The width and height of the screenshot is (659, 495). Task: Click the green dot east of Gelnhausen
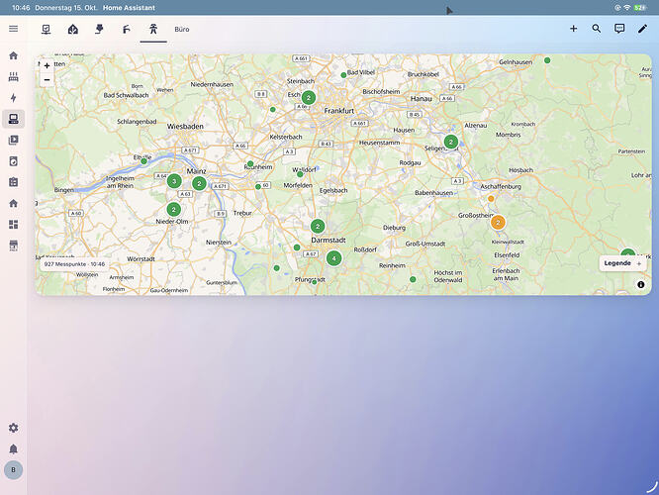(x=547, y=60)
